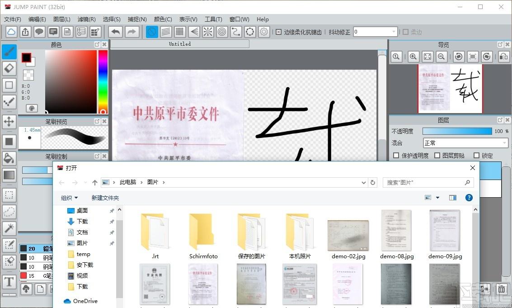
Task: Enable the curve snap guide
Action: 236,32
